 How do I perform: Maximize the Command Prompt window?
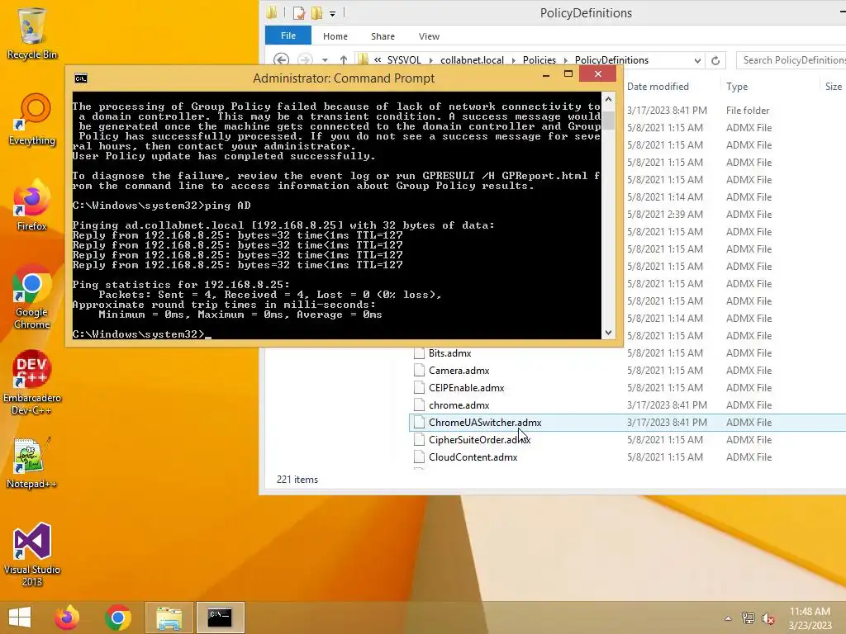coord(568,73)
